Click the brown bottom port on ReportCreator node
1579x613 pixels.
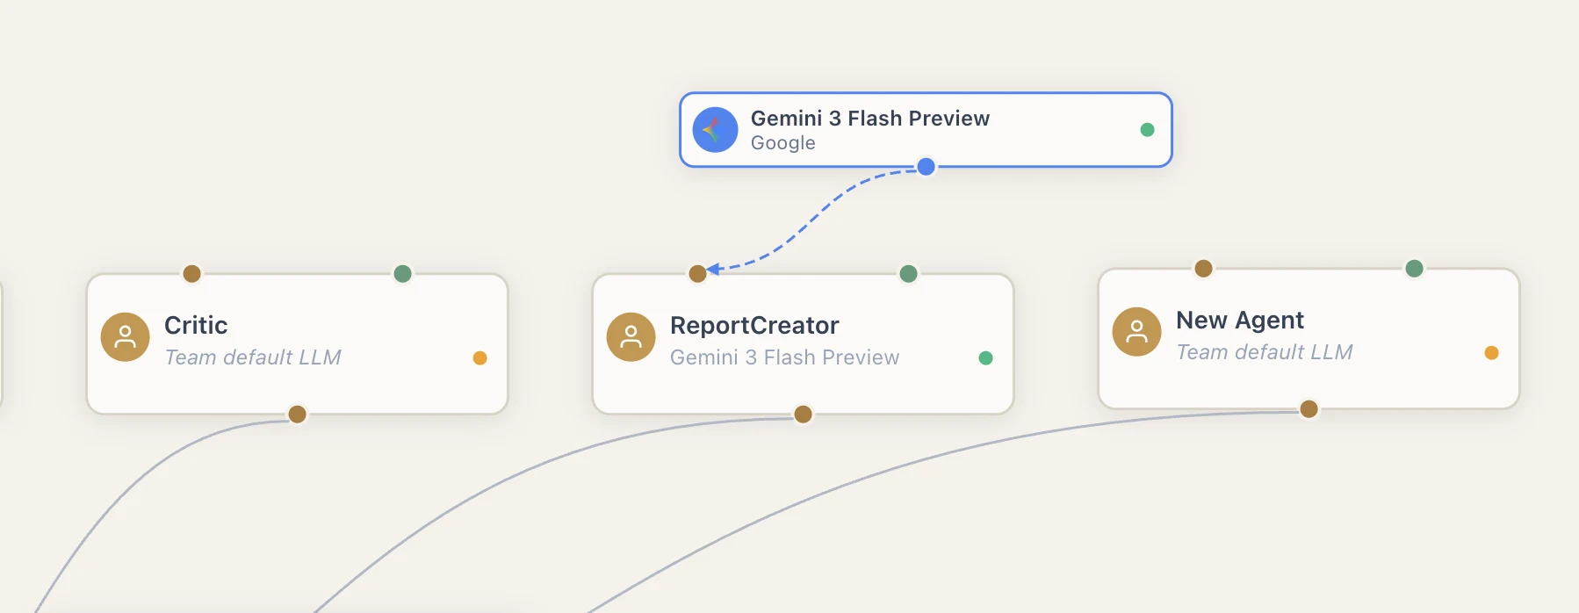tap(803, 415)
